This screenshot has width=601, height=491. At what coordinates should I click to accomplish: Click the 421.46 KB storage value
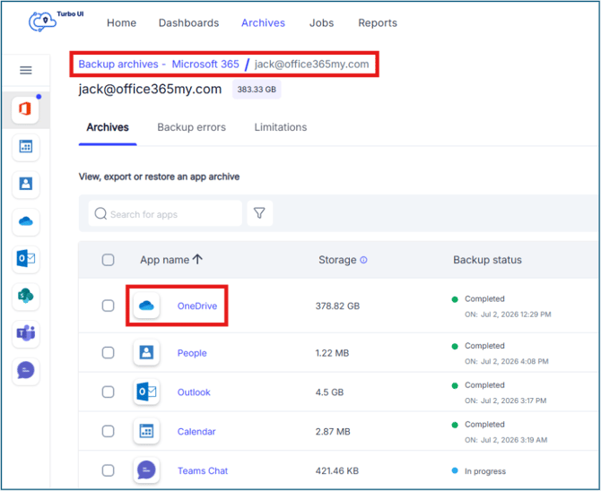pos(337,470)
